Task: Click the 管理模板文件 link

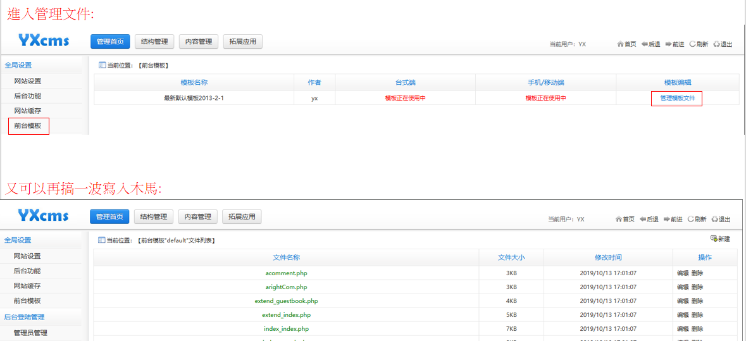Action: coord(678,98)
